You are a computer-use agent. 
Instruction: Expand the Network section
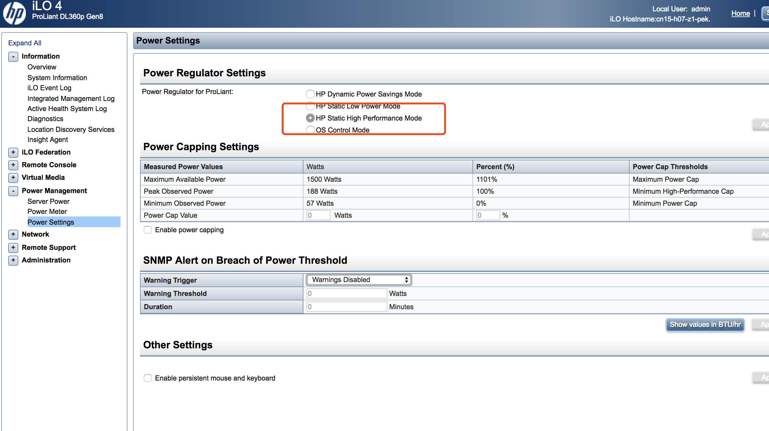[13, 234]
